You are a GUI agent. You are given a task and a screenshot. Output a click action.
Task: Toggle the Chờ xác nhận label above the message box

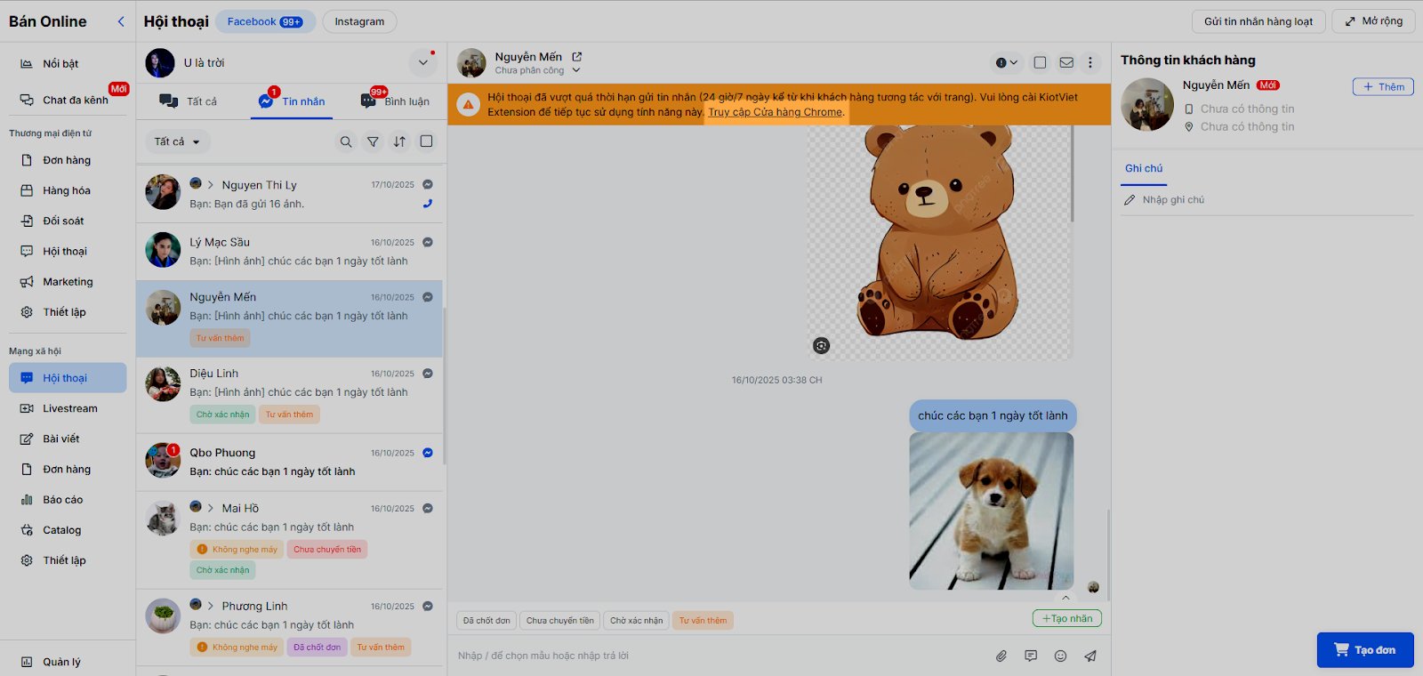(637, 621)
